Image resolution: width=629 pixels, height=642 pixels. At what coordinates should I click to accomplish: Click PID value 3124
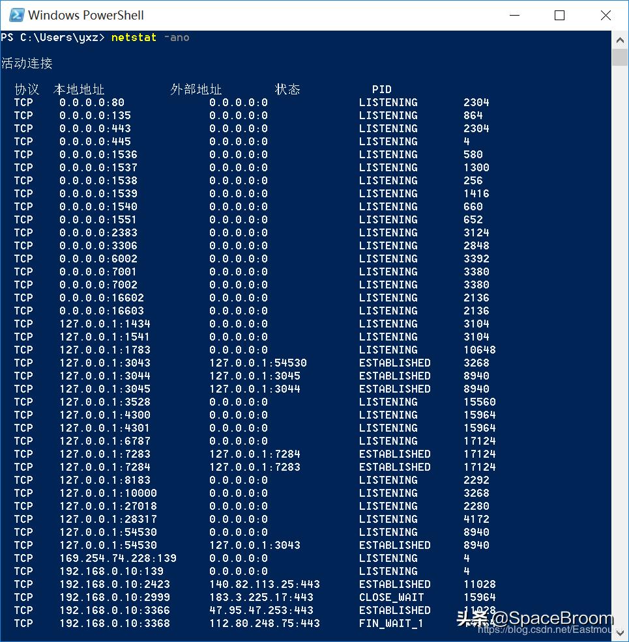click(x=476, y=232)
